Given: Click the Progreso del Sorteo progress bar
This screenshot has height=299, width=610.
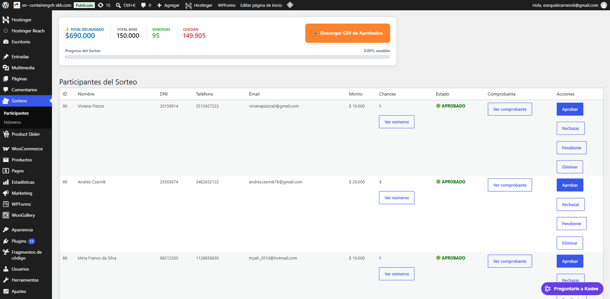Looking at the screenshot, I should [x=228, y=57].
